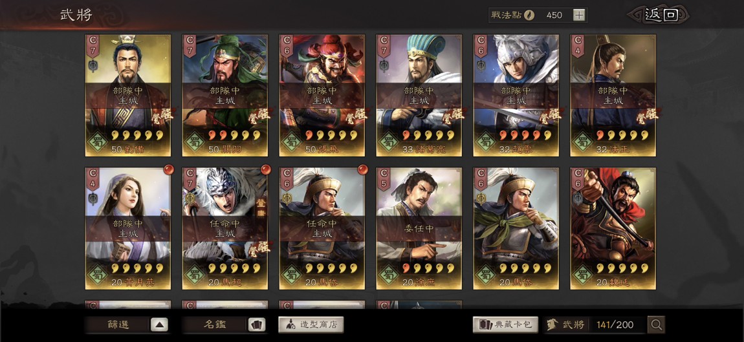Select the 關羽 general card
This screenshot has height=342, width=744.
pos(225,95)
